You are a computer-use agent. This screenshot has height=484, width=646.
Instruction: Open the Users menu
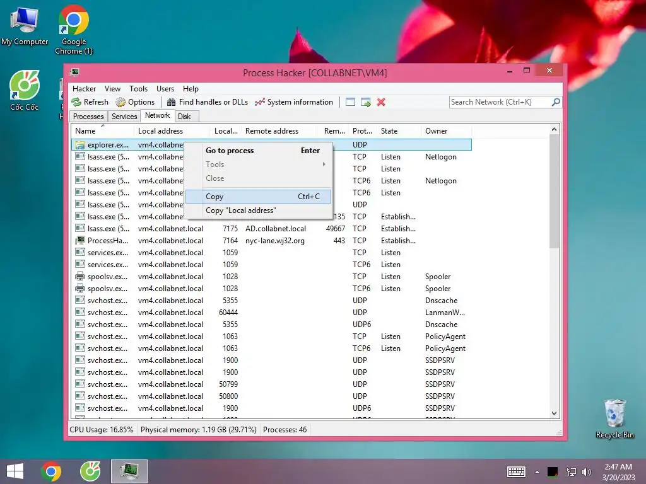(x=165, y=88)
